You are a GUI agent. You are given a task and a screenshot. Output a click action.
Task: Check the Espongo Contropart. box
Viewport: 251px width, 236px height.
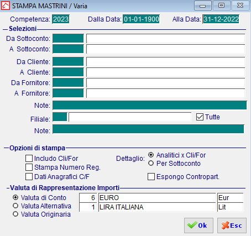click(x=151, y=176)
